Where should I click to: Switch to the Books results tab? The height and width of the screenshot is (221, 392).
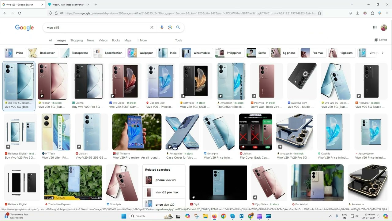coord(116,40)
